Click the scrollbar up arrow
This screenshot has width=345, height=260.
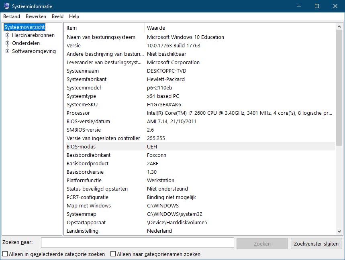[339, 26]
